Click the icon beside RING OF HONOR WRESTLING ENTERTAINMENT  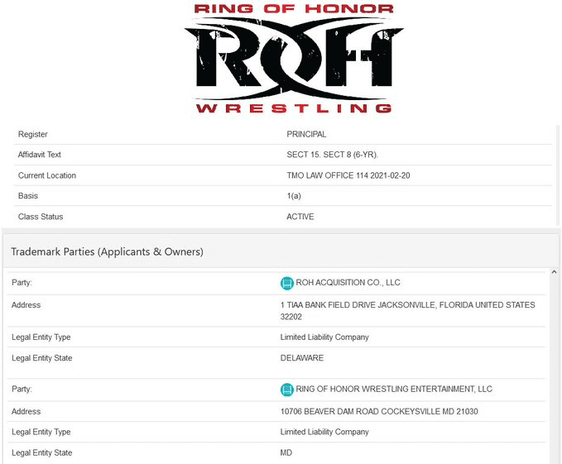[x=287, y=390]
